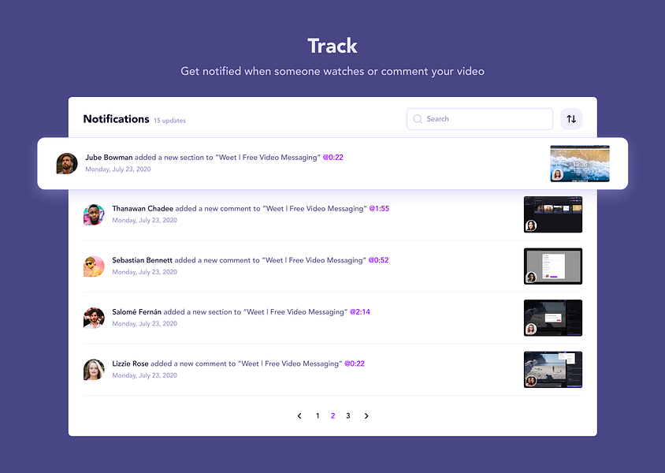Image resolution: width=665 pixels, height=473 pixels.
Task: Click the name Thanawan Chadee
Action: 143,209
